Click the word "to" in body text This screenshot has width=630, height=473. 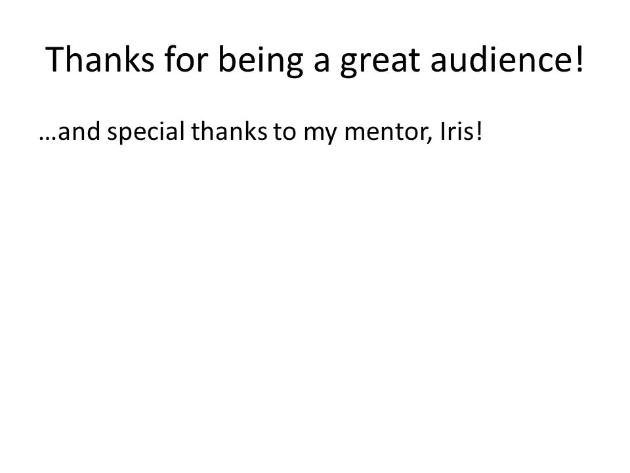pos(285,132)
